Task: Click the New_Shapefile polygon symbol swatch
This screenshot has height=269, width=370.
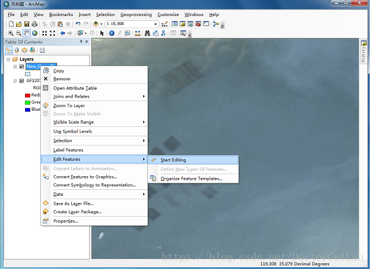Action: coord(27,74)
